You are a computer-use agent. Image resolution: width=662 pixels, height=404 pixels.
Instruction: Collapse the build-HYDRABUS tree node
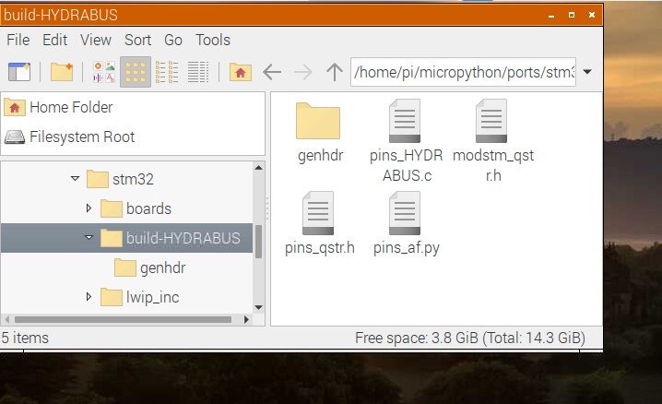coord(89,238)
